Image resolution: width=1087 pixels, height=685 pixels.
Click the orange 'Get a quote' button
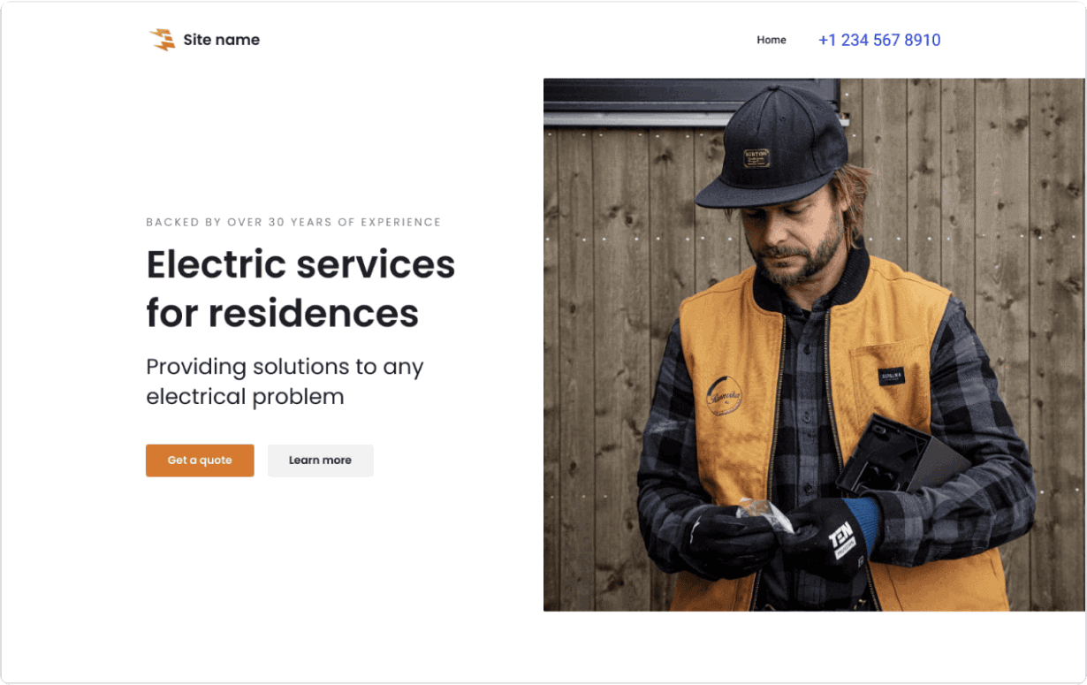tap(200, 460)
